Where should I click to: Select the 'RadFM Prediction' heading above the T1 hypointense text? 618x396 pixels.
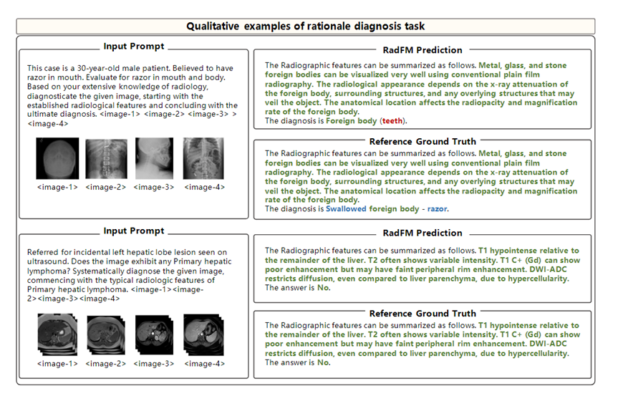click(x=423, y=233)
